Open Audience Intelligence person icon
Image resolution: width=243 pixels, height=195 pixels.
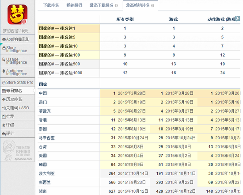4,71
